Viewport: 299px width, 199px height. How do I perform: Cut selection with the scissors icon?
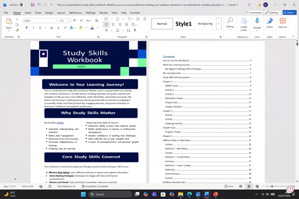17,19
